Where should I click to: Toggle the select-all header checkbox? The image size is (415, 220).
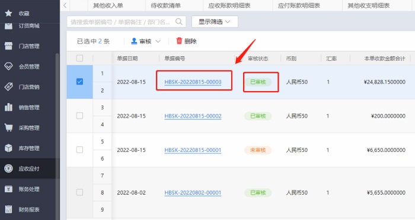click(x=79, y=58)
